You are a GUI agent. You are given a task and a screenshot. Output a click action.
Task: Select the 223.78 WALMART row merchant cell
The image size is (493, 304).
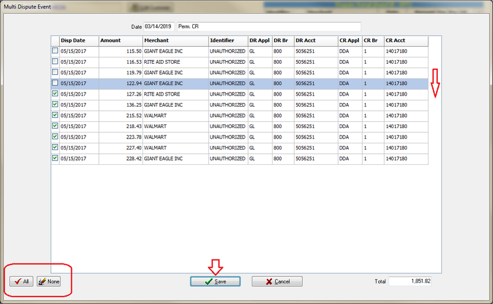(175, 137)
